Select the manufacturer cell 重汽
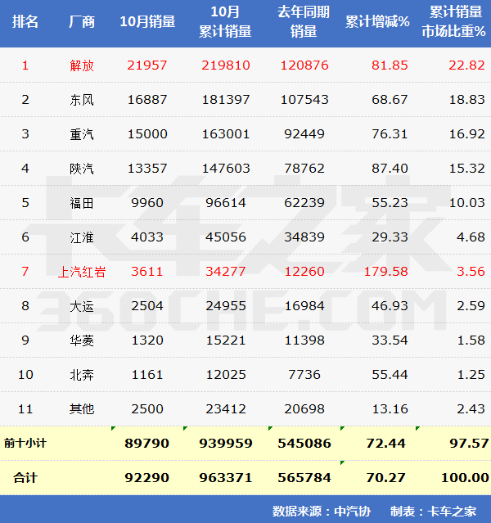The height and width of the screenshot is (523, 491). click(82, 134)
